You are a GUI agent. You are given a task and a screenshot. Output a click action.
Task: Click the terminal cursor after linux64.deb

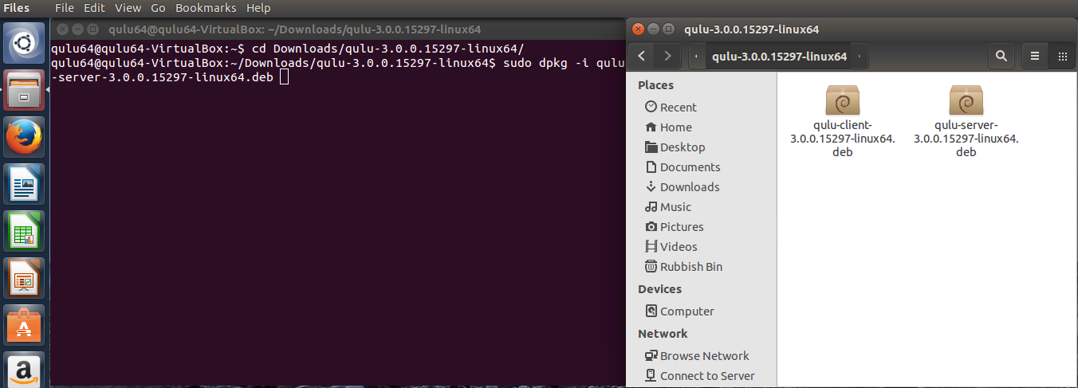point(284,77)
